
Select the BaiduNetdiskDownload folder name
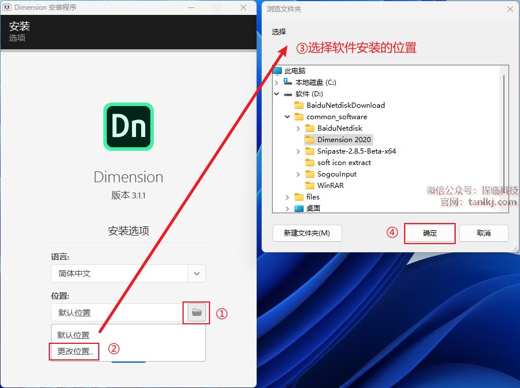346,105
